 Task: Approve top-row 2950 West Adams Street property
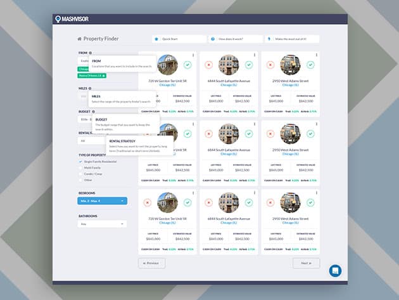coord(310,65)
